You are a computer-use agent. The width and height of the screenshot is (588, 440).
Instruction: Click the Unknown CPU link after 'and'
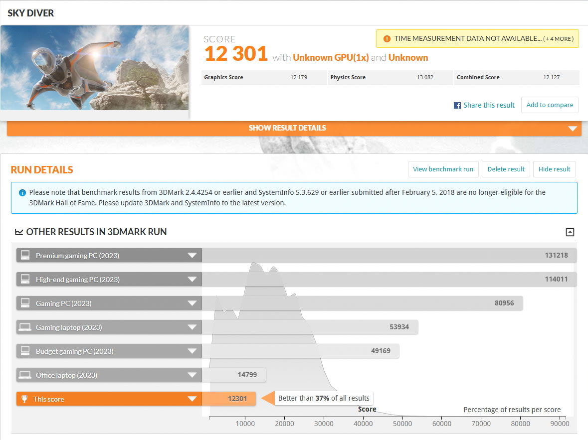[x=408, y=58]
